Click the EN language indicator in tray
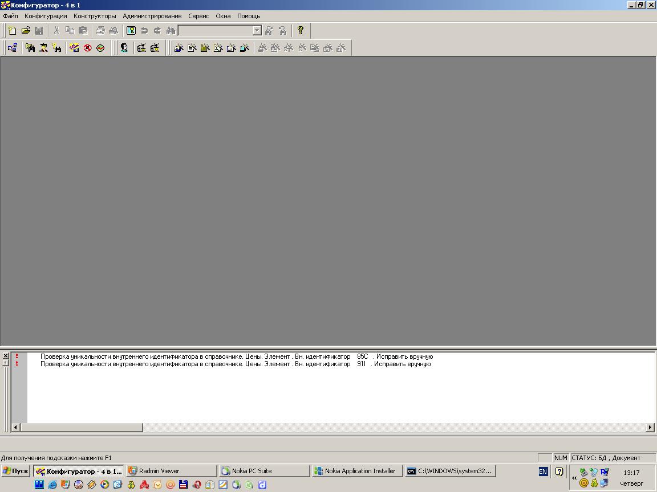 (543, 471)
